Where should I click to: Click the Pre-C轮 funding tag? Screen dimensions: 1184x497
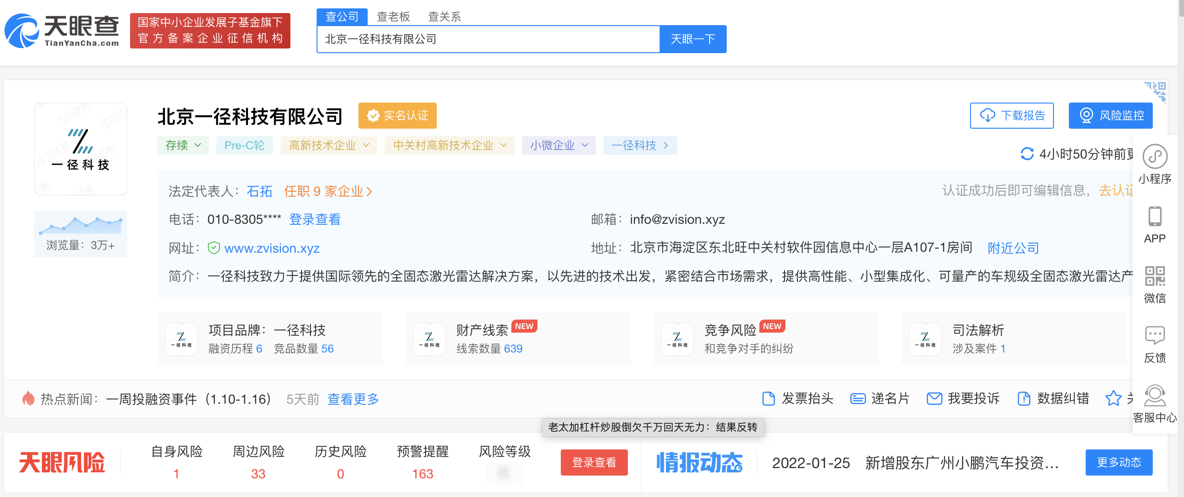(245, 145)
